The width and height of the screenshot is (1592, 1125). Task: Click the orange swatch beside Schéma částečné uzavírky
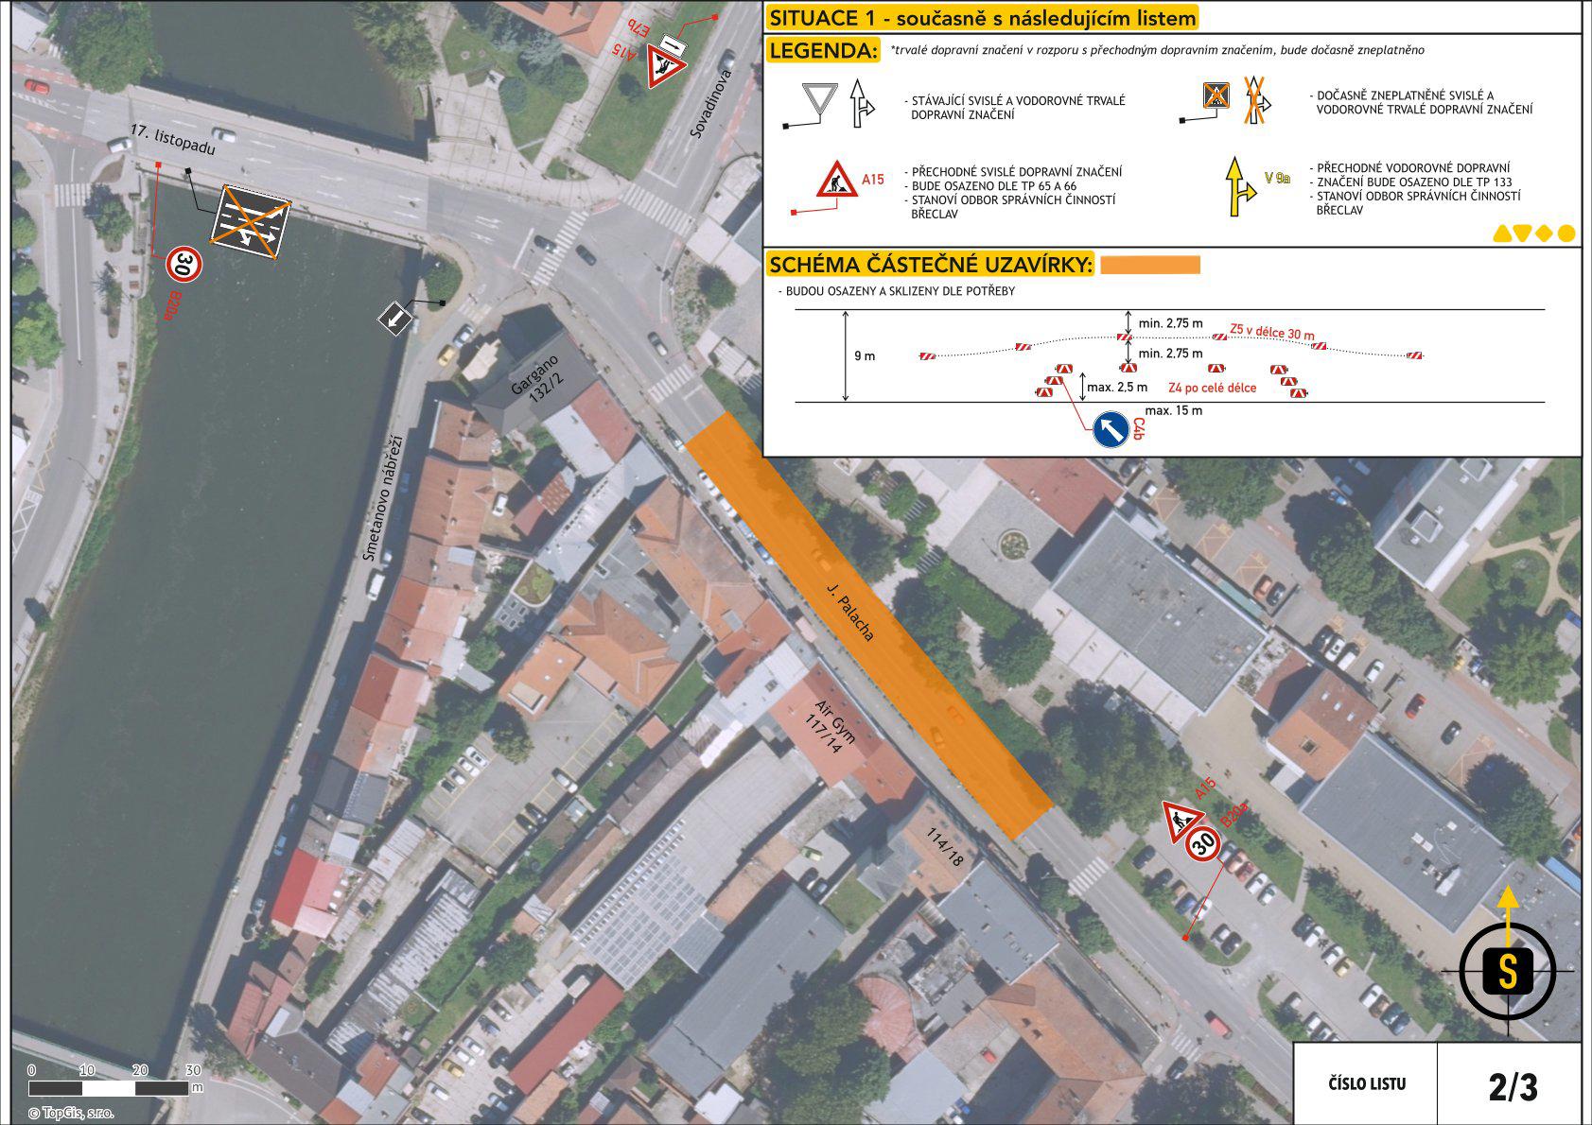click(1149, 265)
